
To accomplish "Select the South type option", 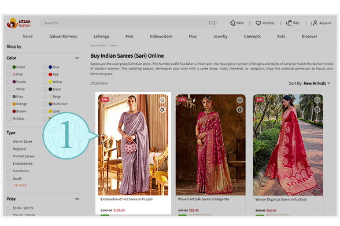I will click(x=9, y=179).
